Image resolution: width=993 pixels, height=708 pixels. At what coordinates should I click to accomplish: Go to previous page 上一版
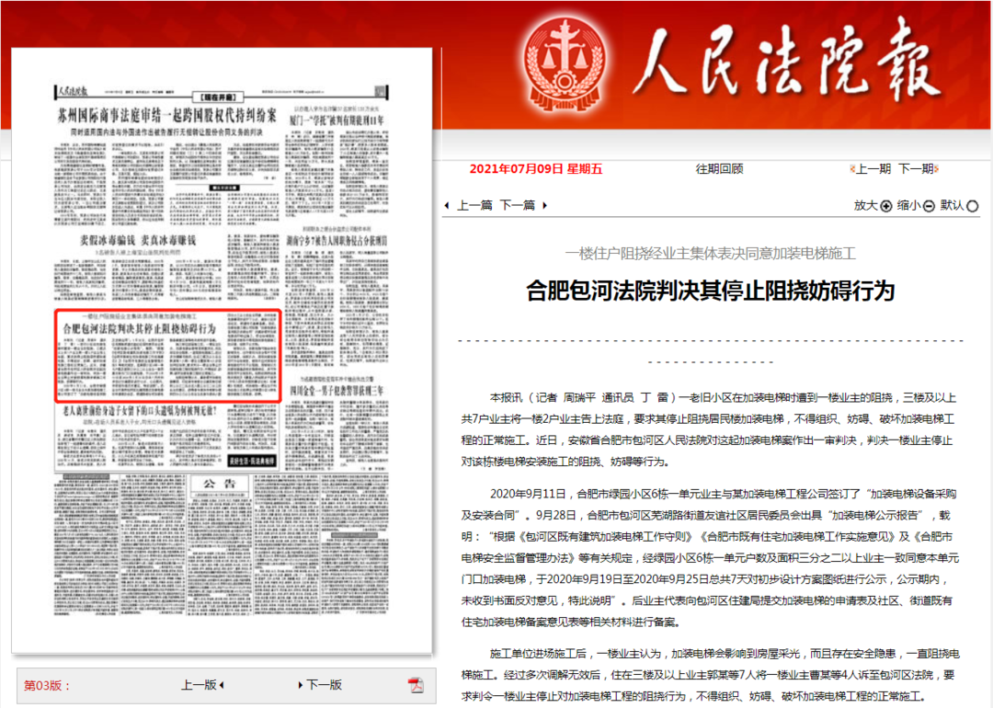pos(199,685)
